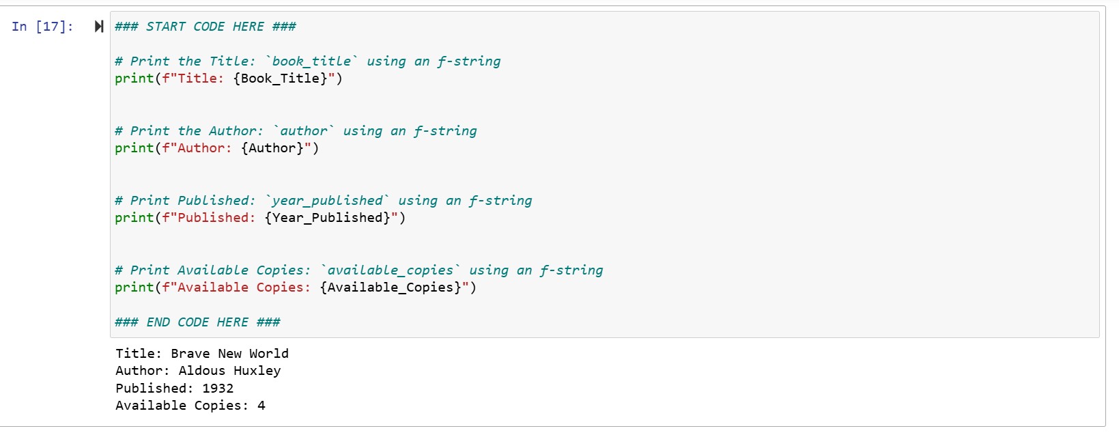Click the 'Print Published' comment line

[x=324, y=201]
